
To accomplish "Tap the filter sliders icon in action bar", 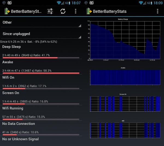I will (50, 11).
